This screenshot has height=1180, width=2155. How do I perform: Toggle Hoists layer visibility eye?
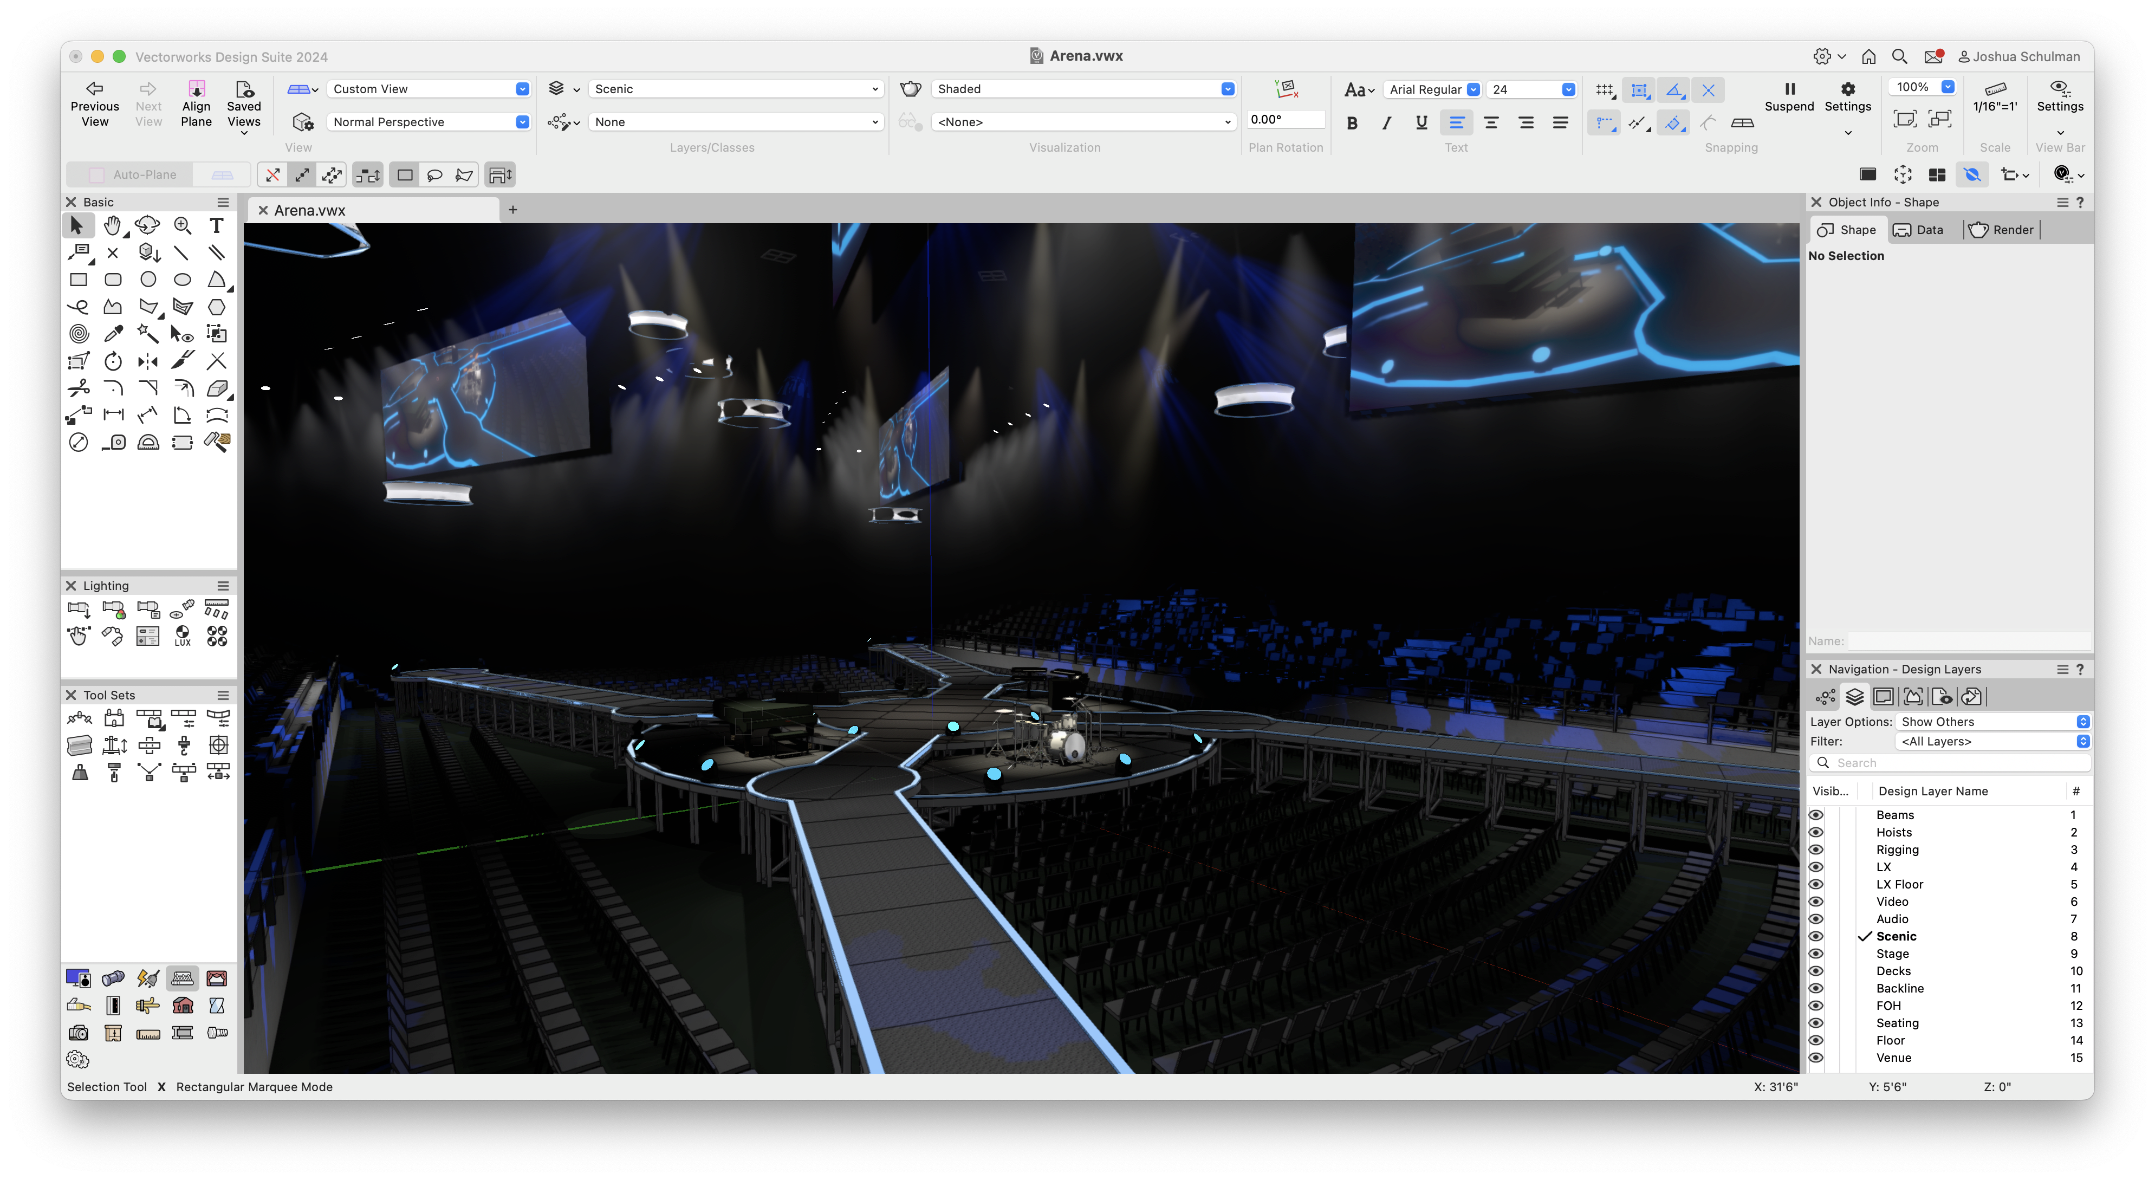coord(1815,832)
